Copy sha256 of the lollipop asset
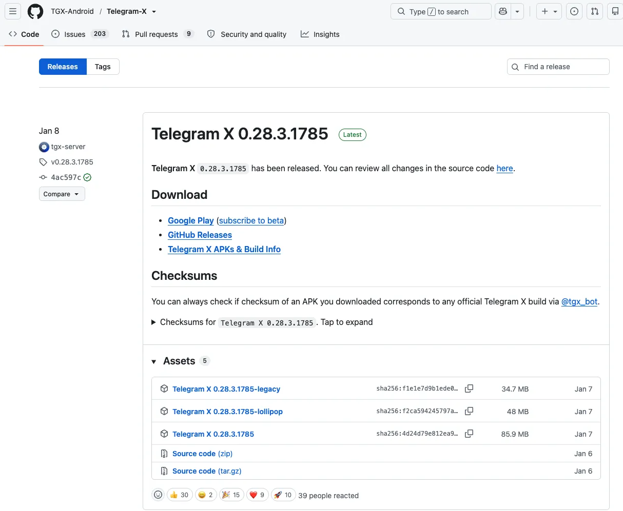The image size is (623, 511). [x=469, y=412]
